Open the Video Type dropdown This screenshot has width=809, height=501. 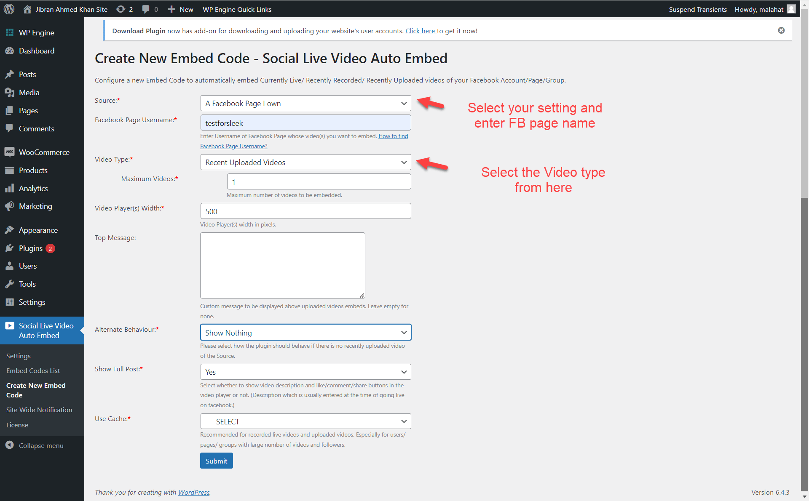[x=305, y=162]
